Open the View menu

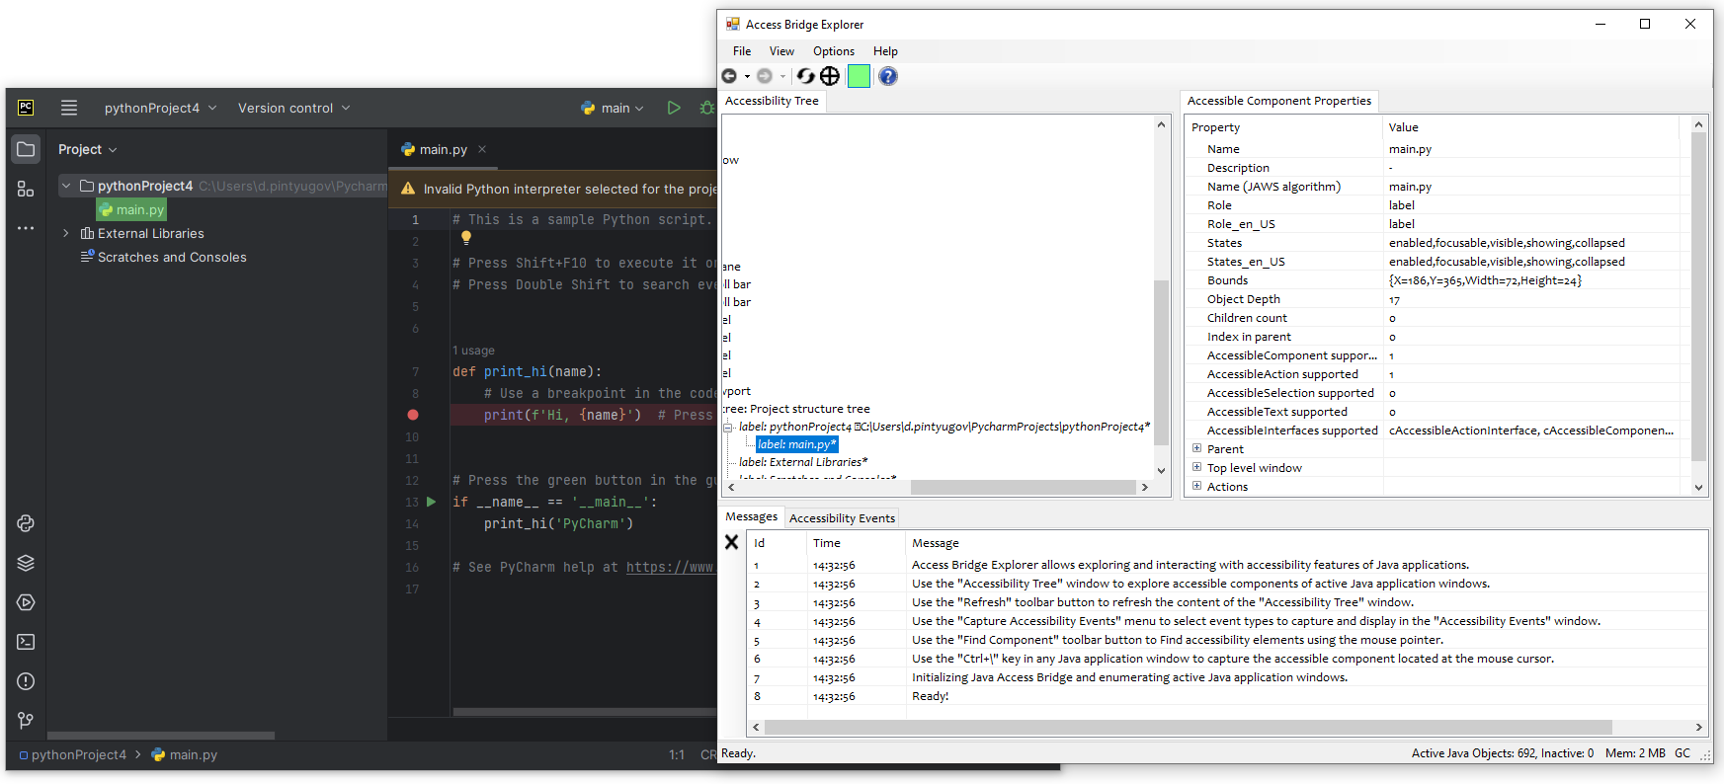point(781,51)
